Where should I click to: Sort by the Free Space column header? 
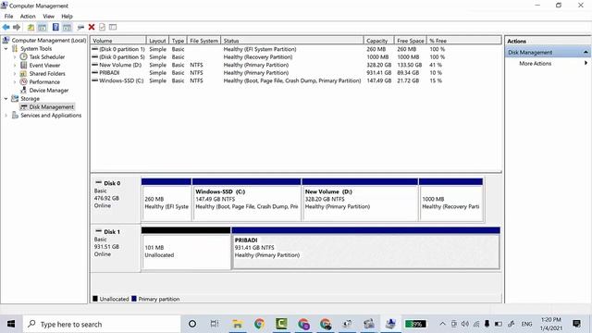coord(411,41)
